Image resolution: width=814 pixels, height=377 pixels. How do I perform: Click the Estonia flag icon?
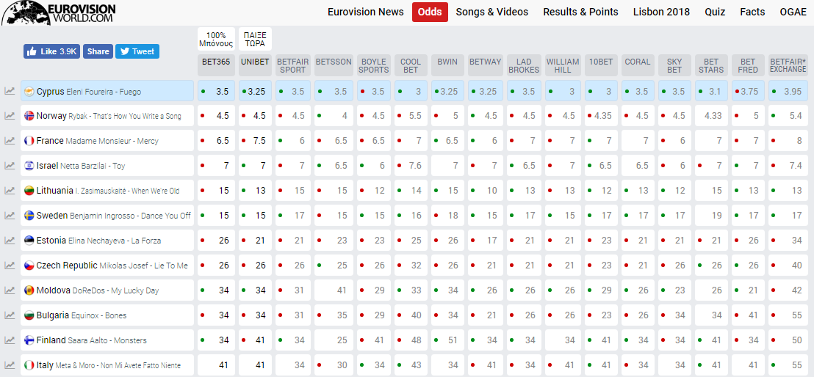29,241
